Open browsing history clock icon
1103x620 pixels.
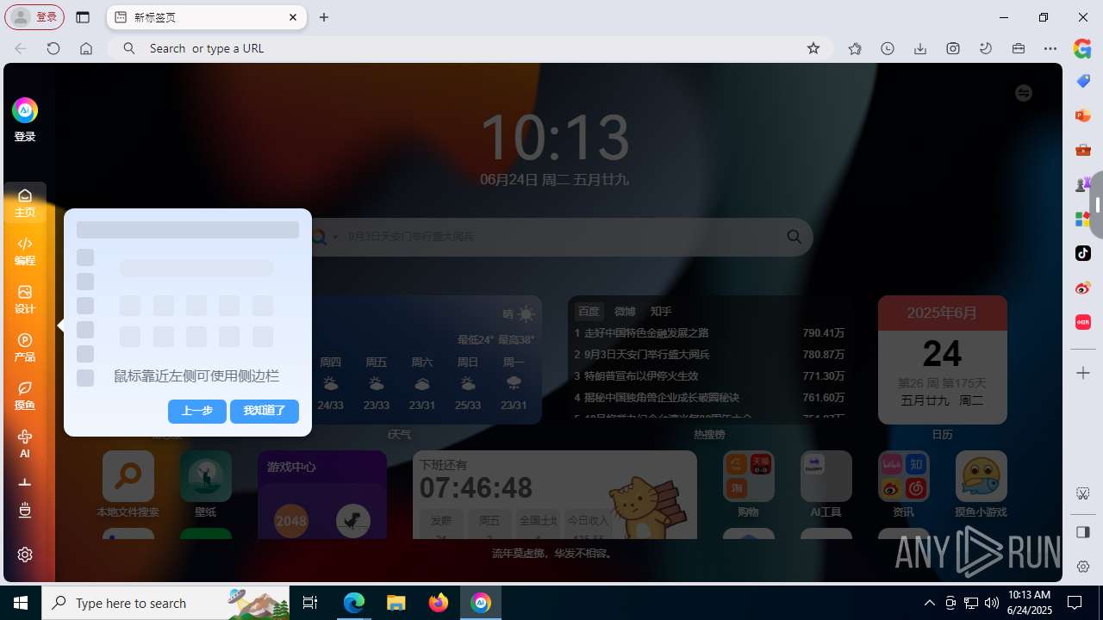[888, 48]
